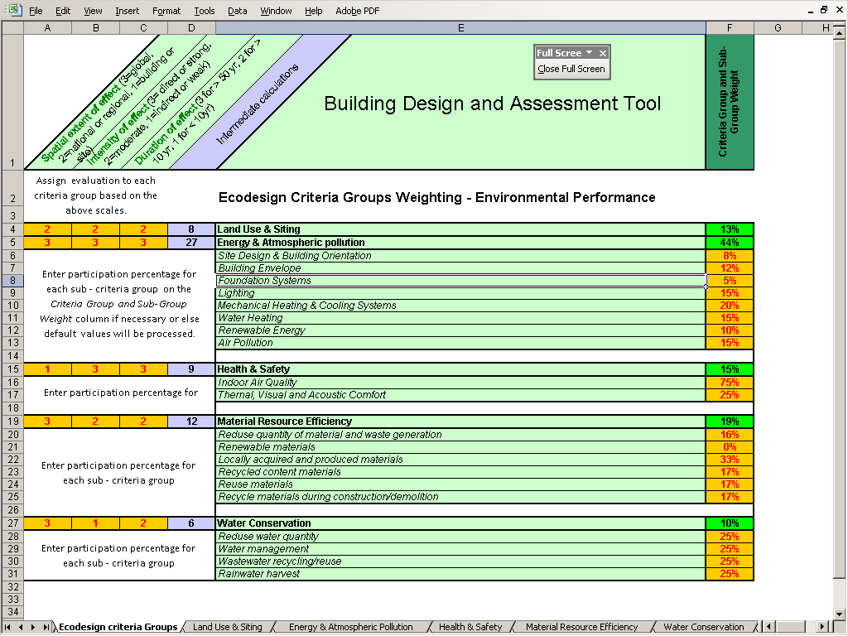The height and width of the screenshot is (636, 848).
Task: Open the Insert menu
Action: [127, 11]
